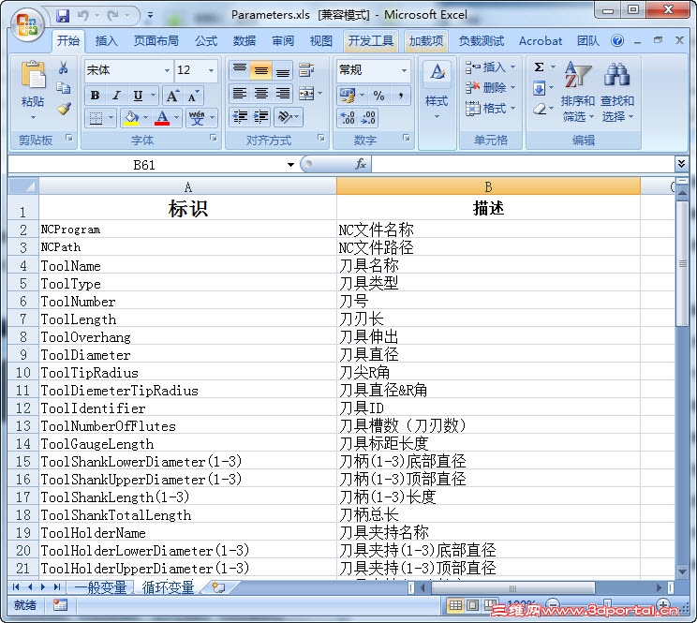Decrease decimal places
Image resolution: width=697 pixels, height=623 pixels.
click(369, 117)
